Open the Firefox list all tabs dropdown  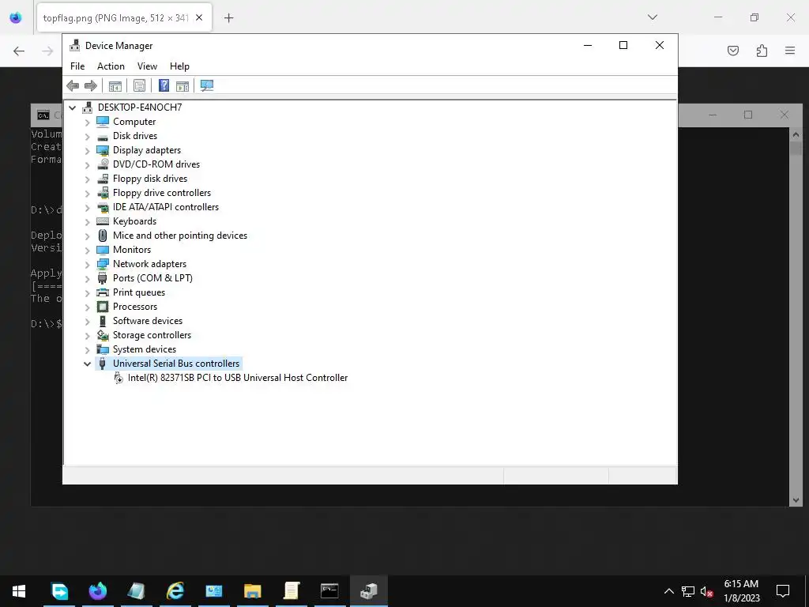(652, 17)
